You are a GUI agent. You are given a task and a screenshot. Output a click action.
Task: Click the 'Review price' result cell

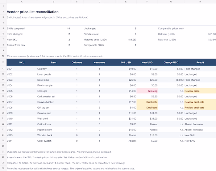click(200, 91)
